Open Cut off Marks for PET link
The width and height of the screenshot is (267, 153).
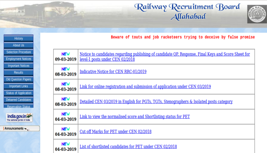116,131
